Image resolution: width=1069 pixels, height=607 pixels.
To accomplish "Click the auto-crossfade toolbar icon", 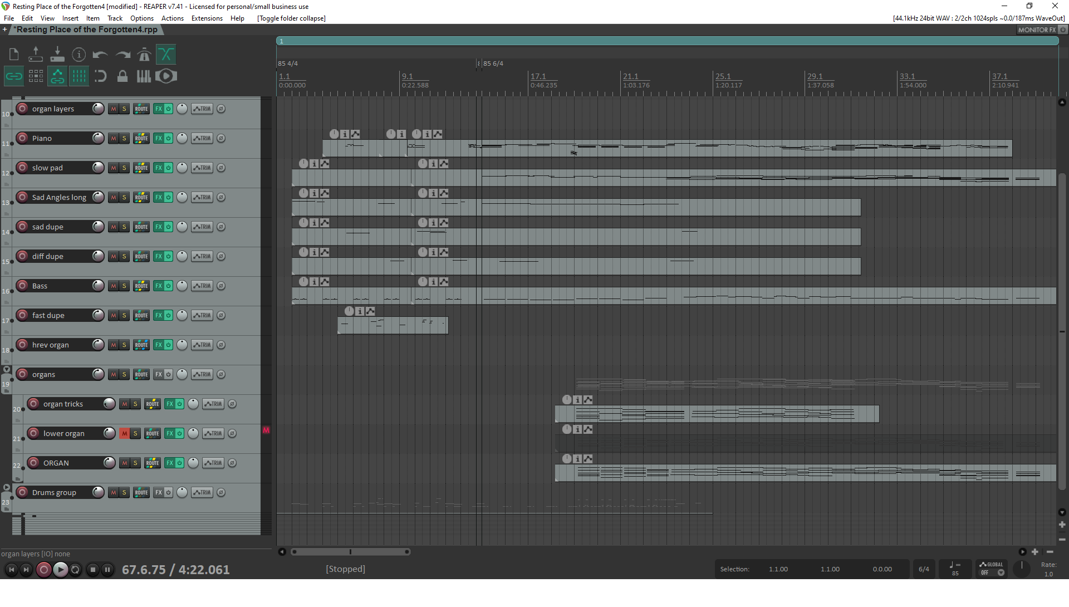I will [166, 55].
